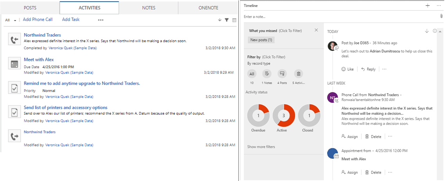Image resolution: width=445 pixels, height=181 pixels.
Task: Delete the Northwind Traders phone call
Action: [373, 137]
